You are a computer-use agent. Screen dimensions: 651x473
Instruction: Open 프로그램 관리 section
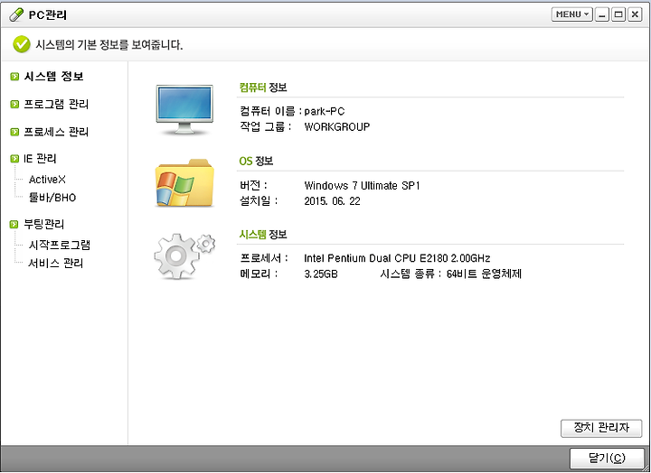click(x=56, y=104)
